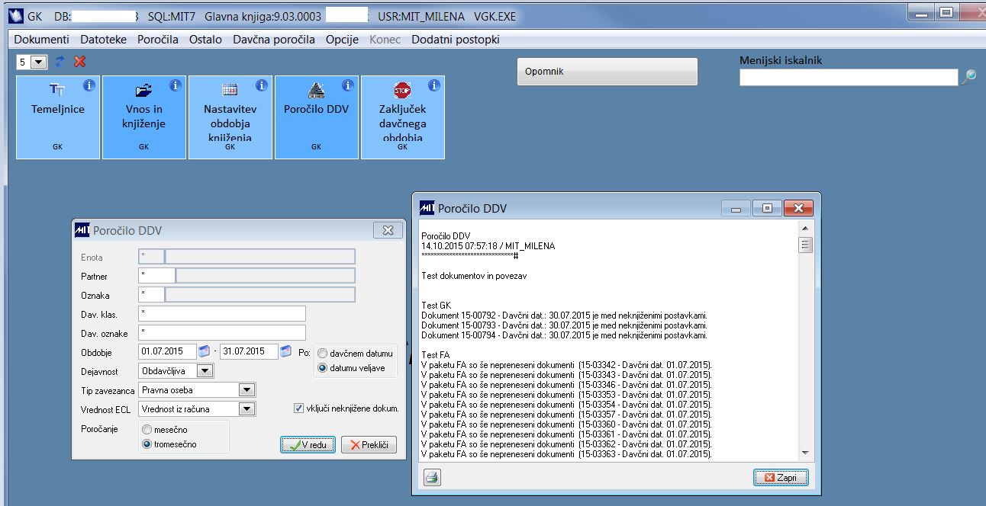Select the 'datumu veljave' radio option
The height and width of the screenshot is (506, 986).
click(x=323, y=368)
